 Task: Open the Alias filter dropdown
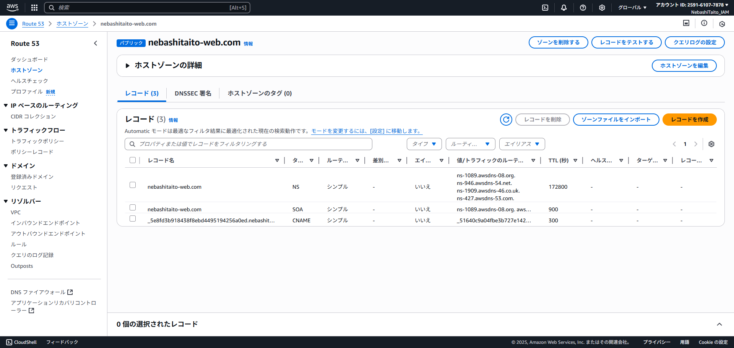click(522, 144)
